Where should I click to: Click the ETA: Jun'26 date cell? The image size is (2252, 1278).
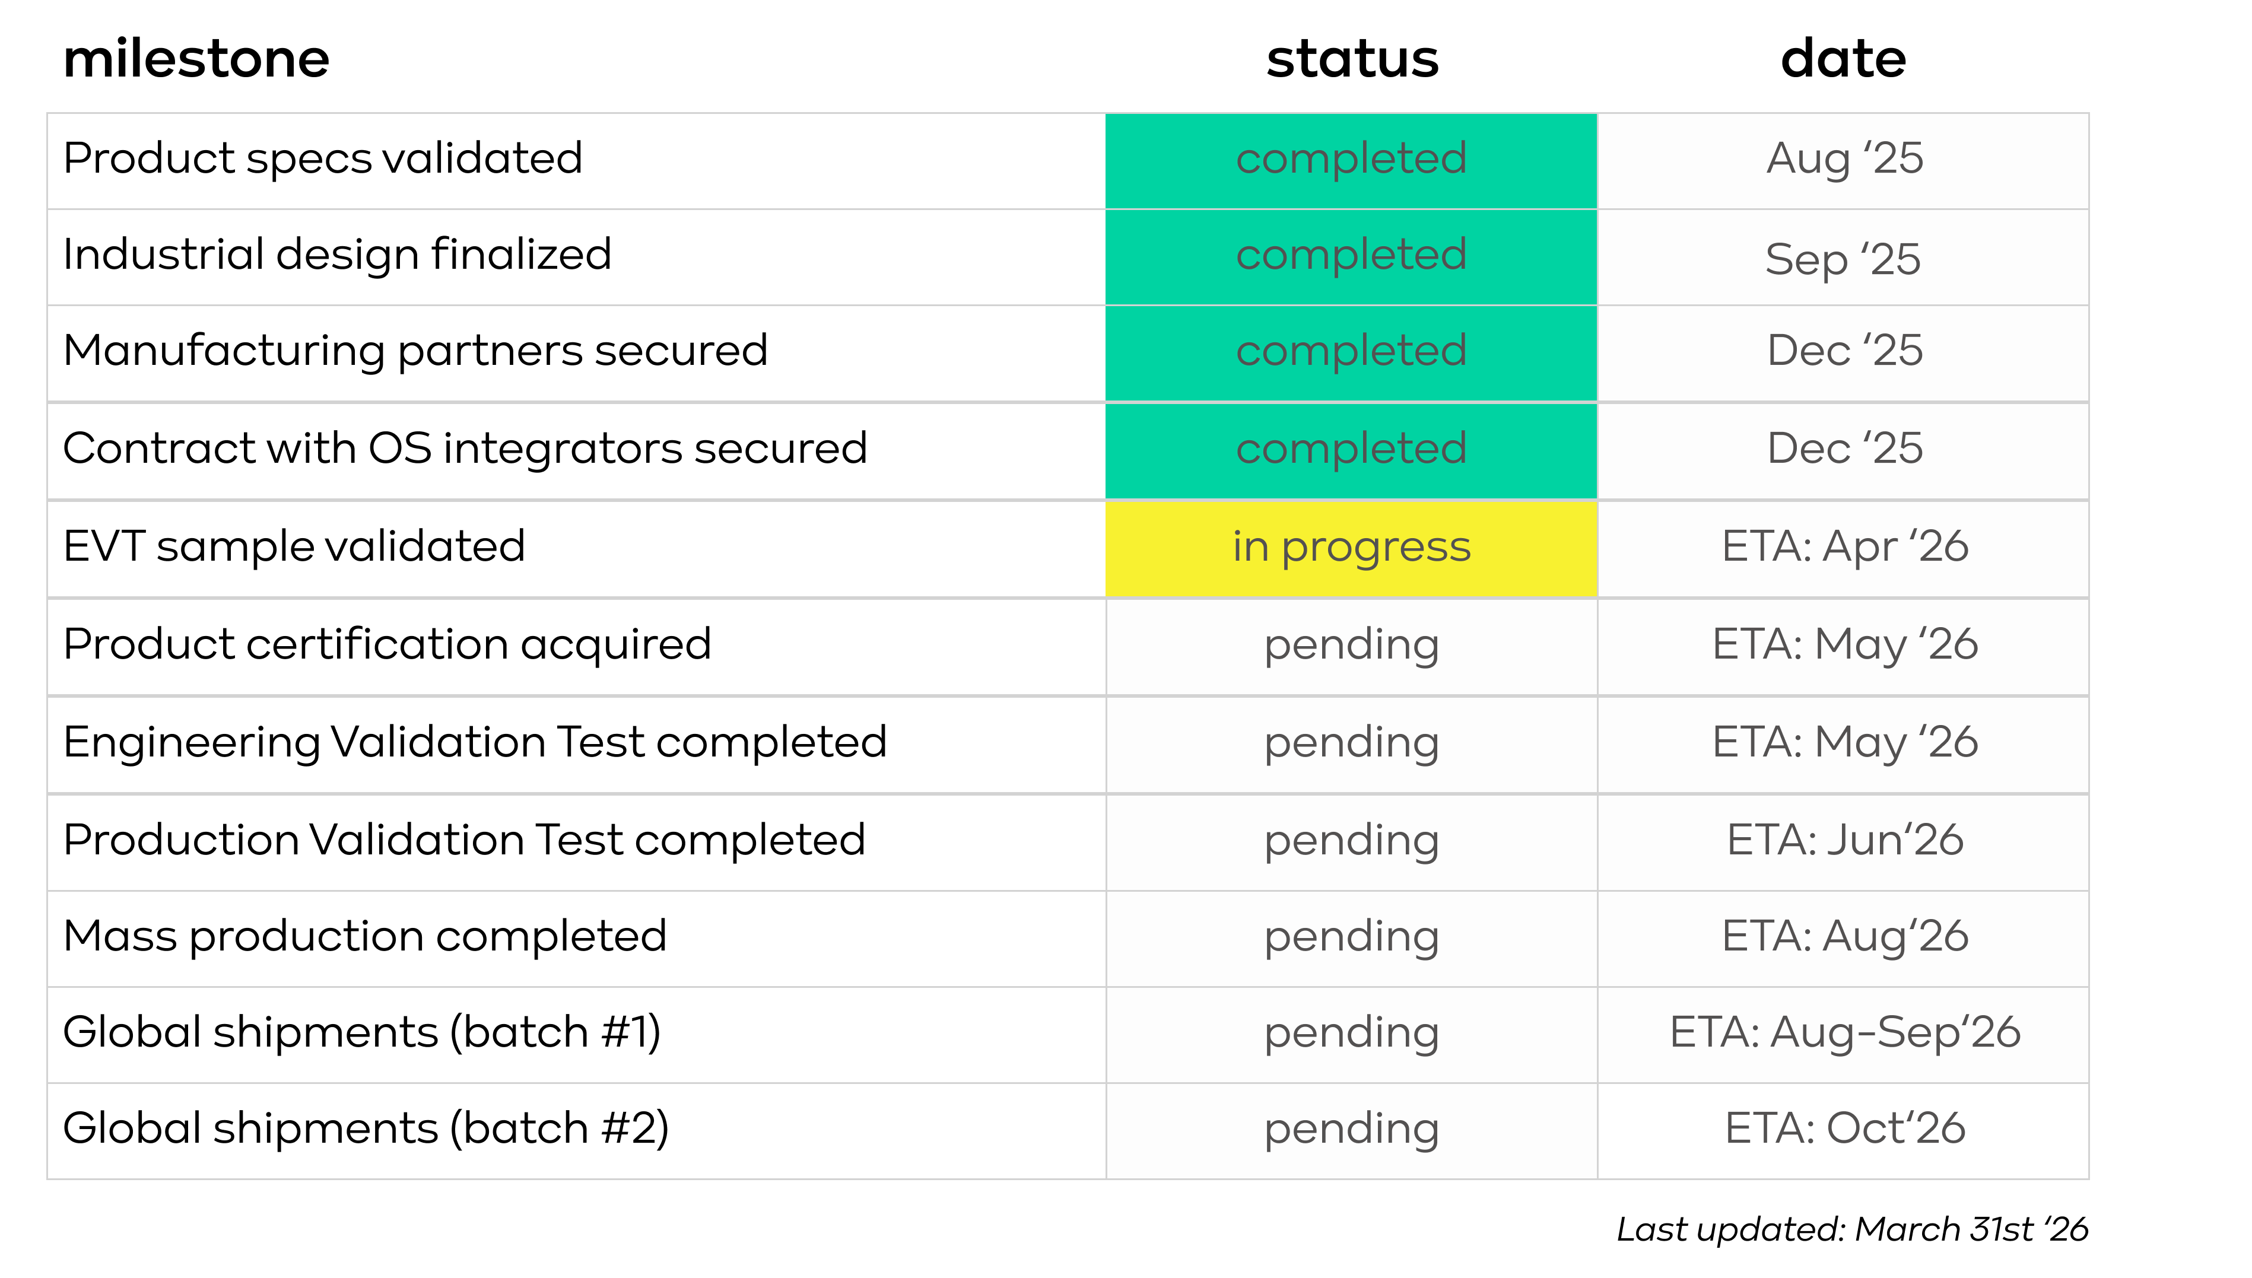[1843, 843]
